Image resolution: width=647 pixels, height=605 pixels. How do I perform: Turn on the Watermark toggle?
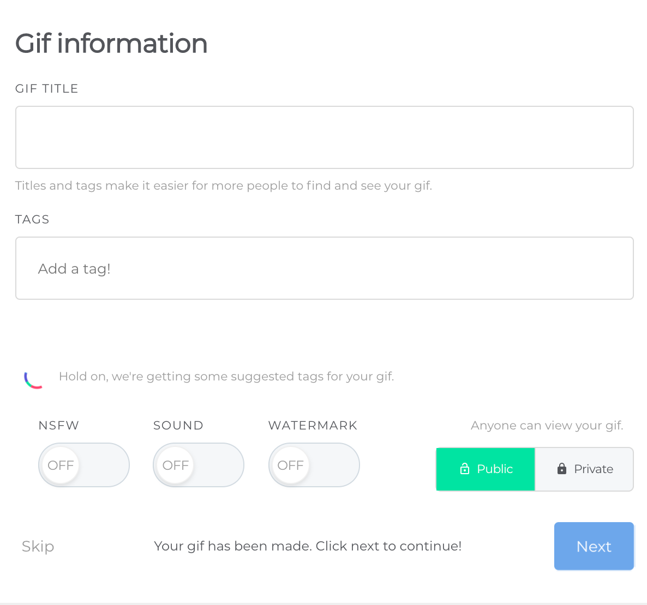tap(314, 465)
